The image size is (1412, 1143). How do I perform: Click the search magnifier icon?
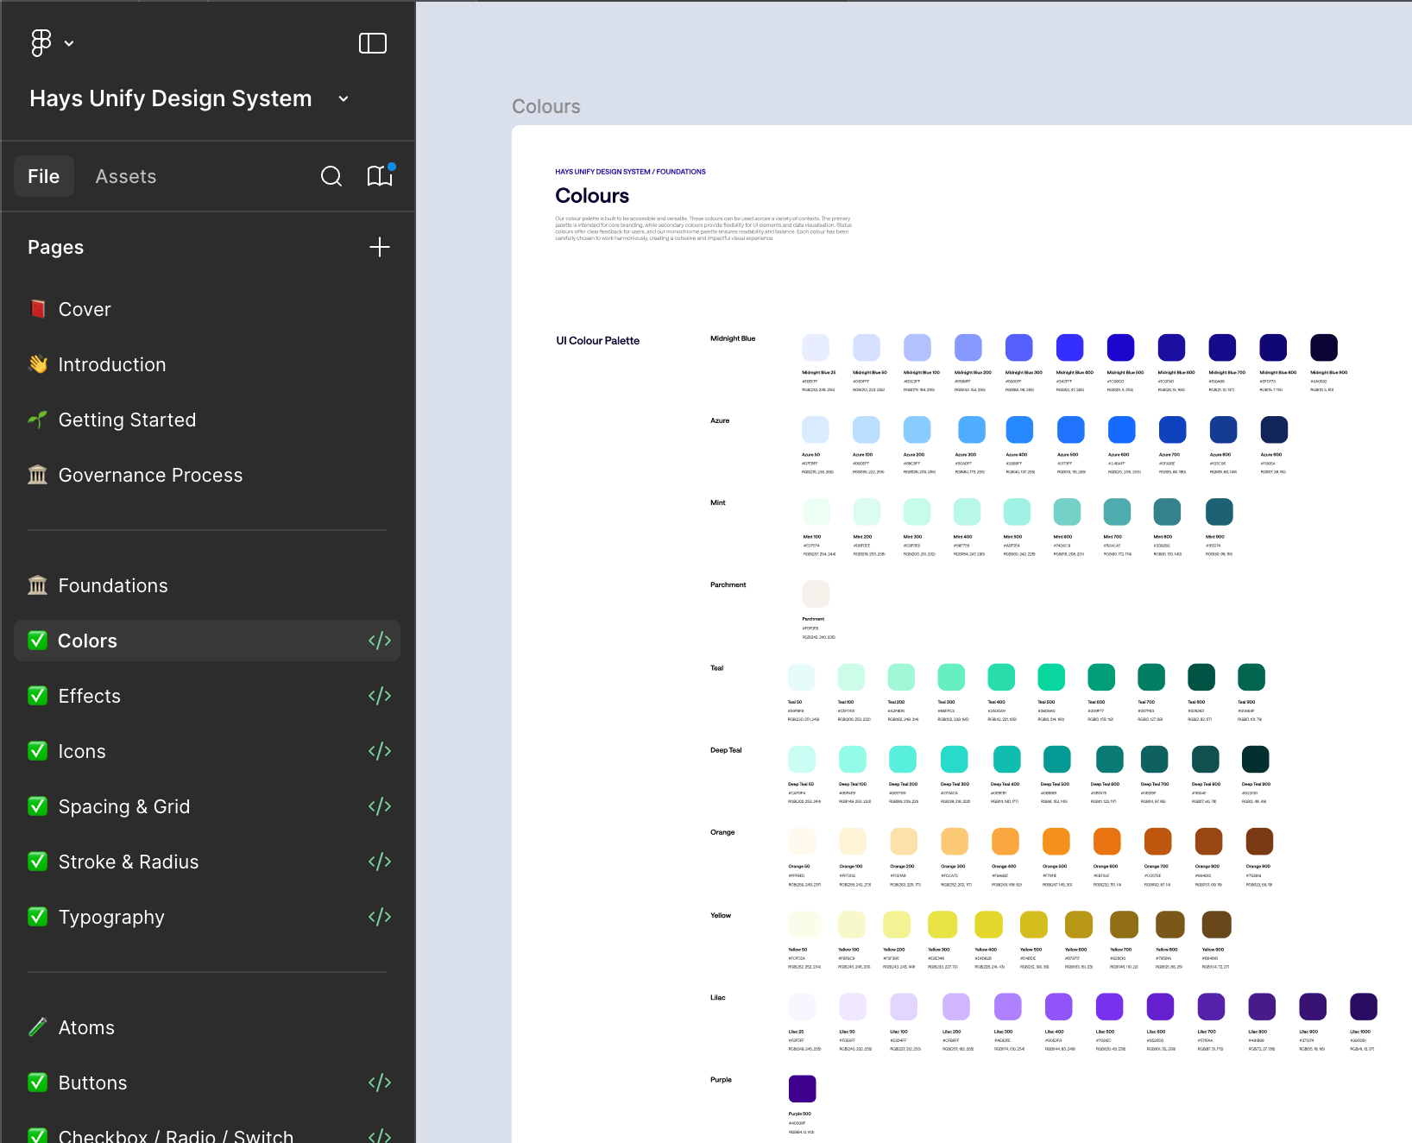(331, 177)
